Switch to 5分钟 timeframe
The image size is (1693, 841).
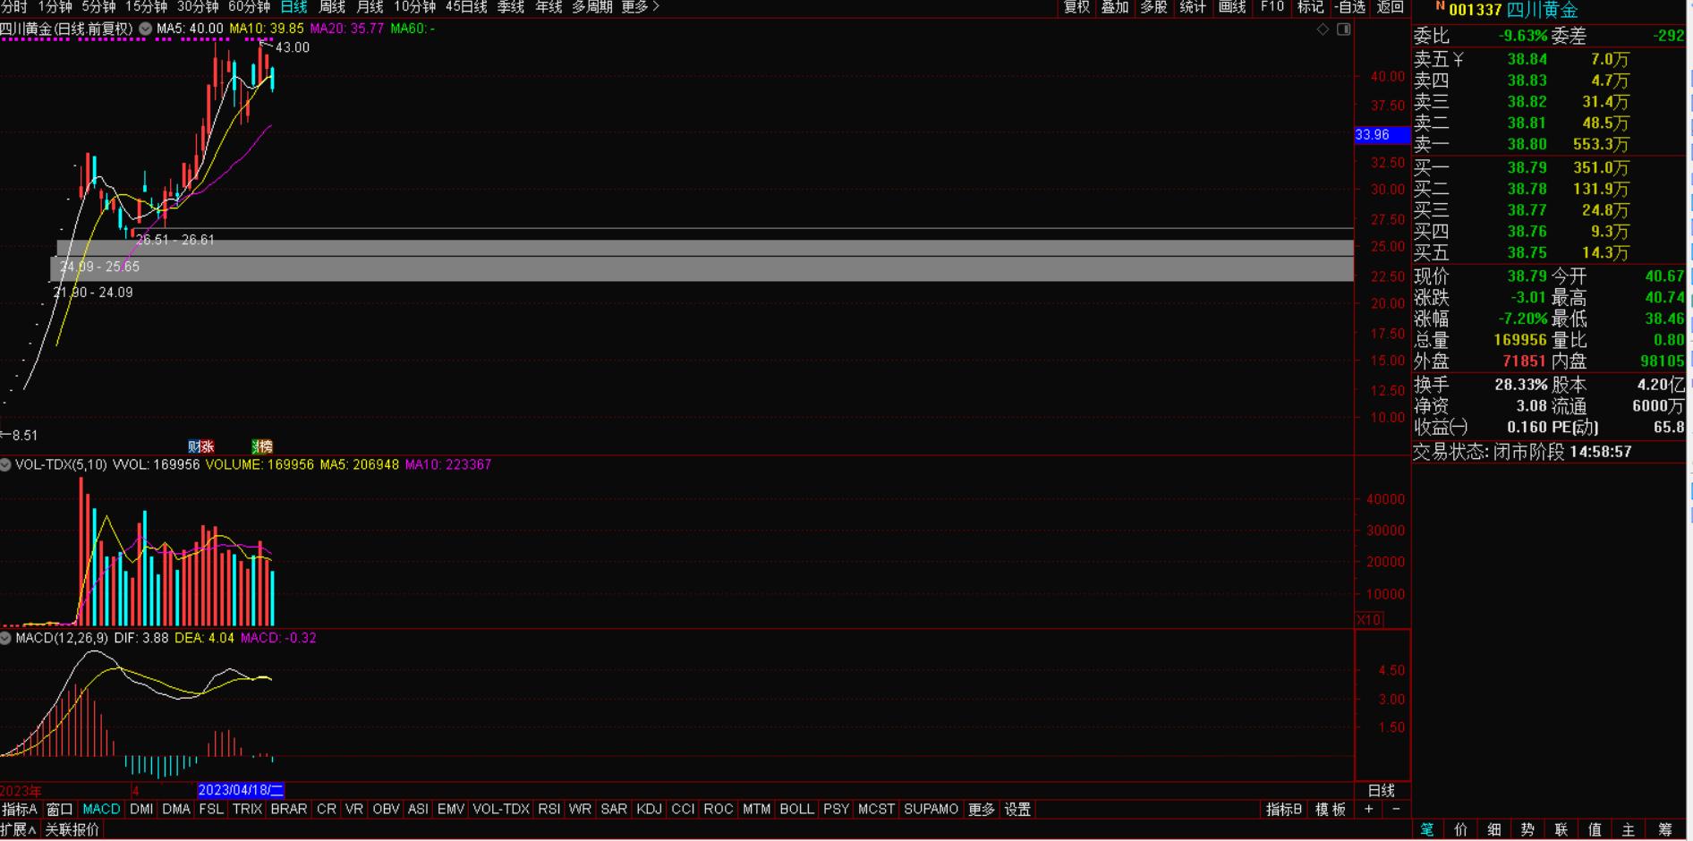pos(98,7)
